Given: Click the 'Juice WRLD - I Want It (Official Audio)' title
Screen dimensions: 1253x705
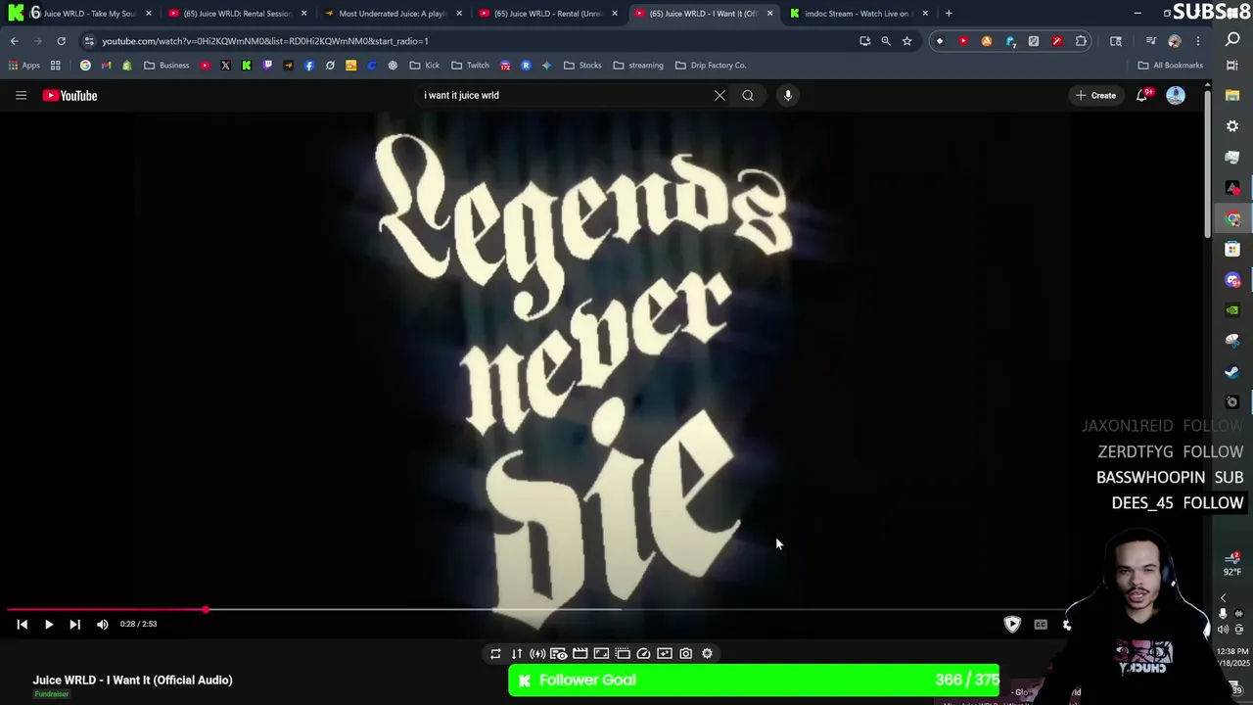Looking at the screenshot, I should (132, 680).
